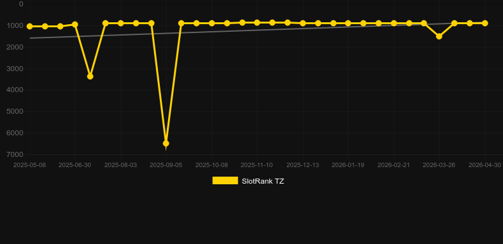Image resolution: width=503 pixels, height=244 pixels.
Task: Select the dip data point near 3400
Action: pyautogui.click(x=90, y=76)
